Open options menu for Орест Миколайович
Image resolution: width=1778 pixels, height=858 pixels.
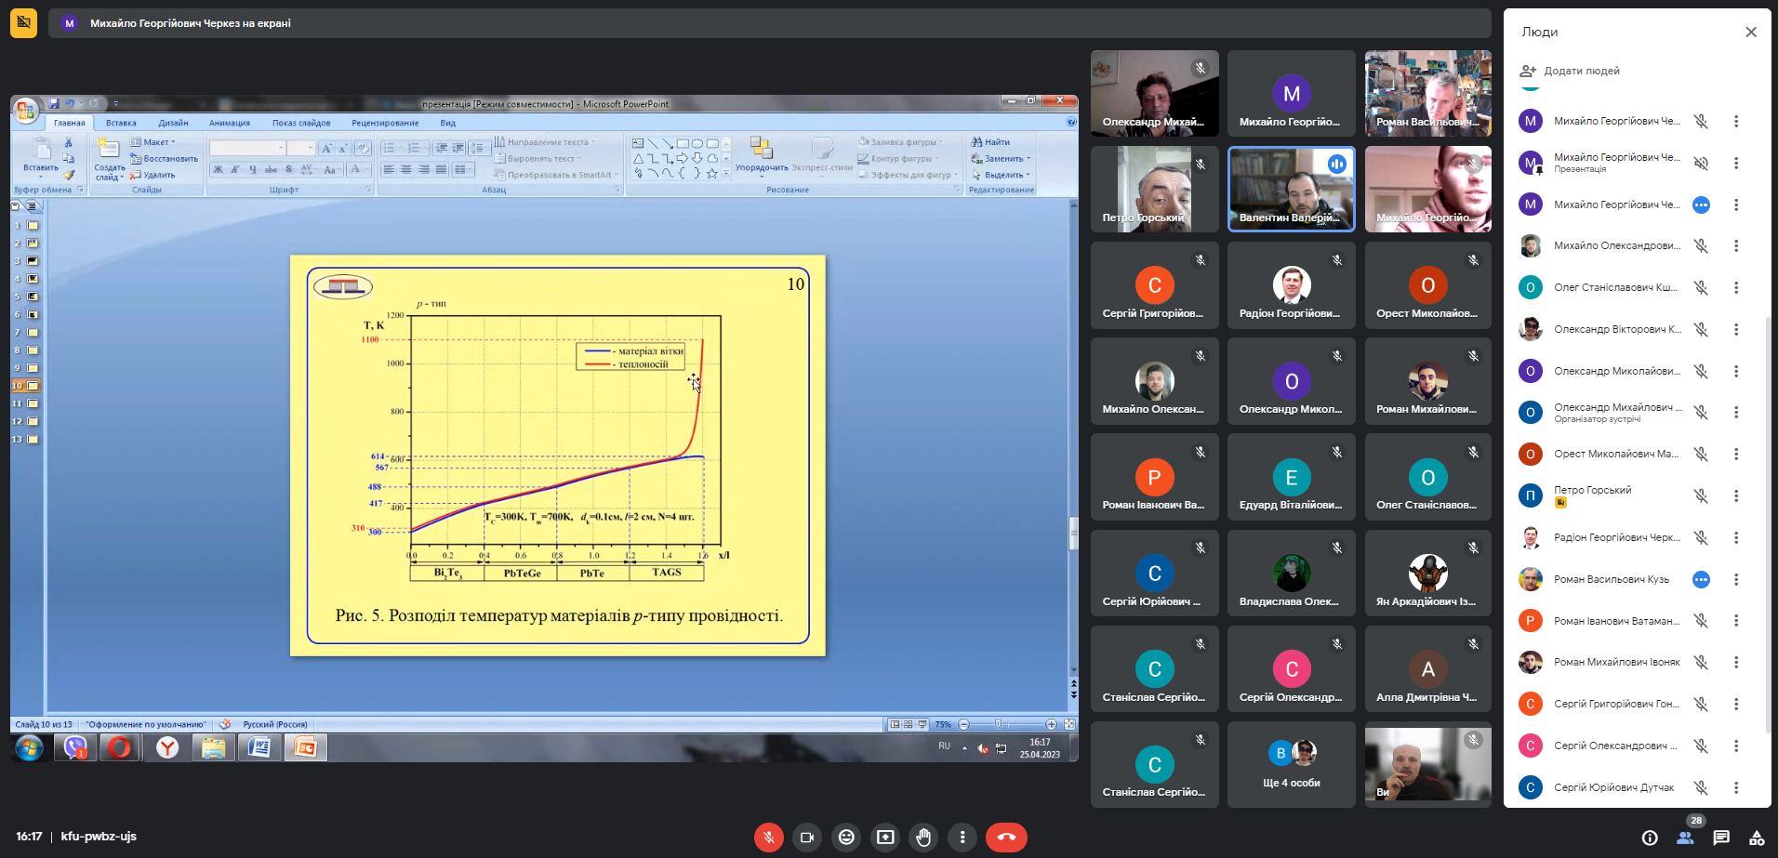(1736, 454)
